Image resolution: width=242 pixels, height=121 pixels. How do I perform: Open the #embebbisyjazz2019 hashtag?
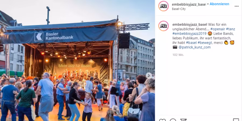189,34
